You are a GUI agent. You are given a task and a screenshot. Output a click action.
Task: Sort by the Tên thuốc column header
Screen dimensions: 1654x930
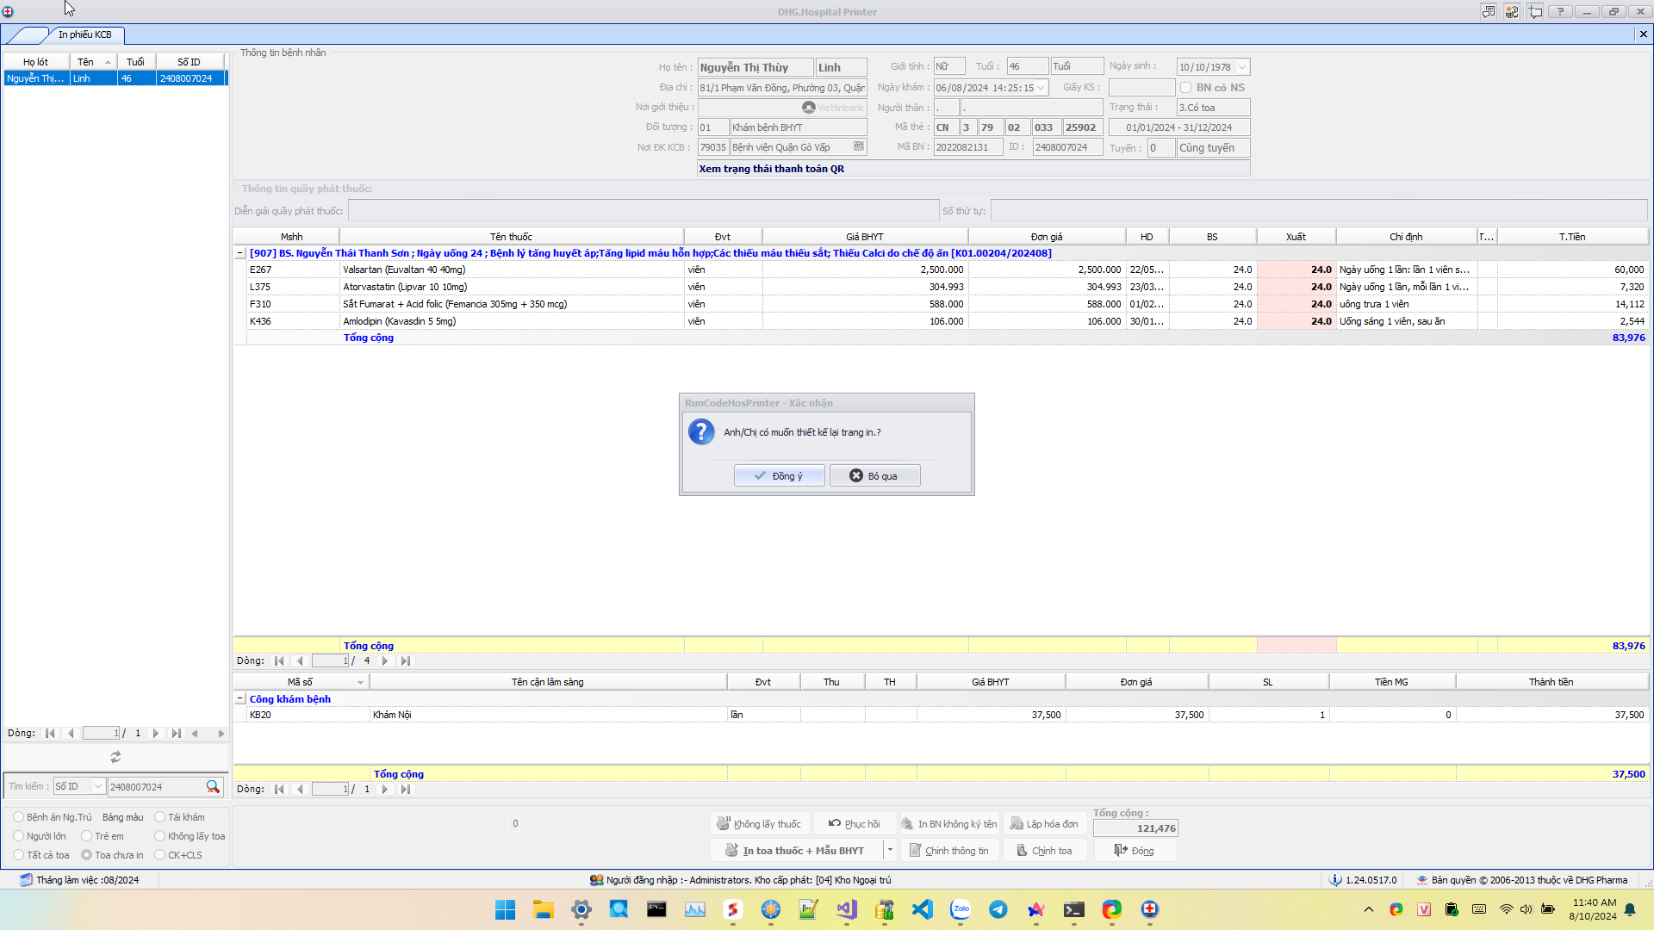click(x=511, y=237)
